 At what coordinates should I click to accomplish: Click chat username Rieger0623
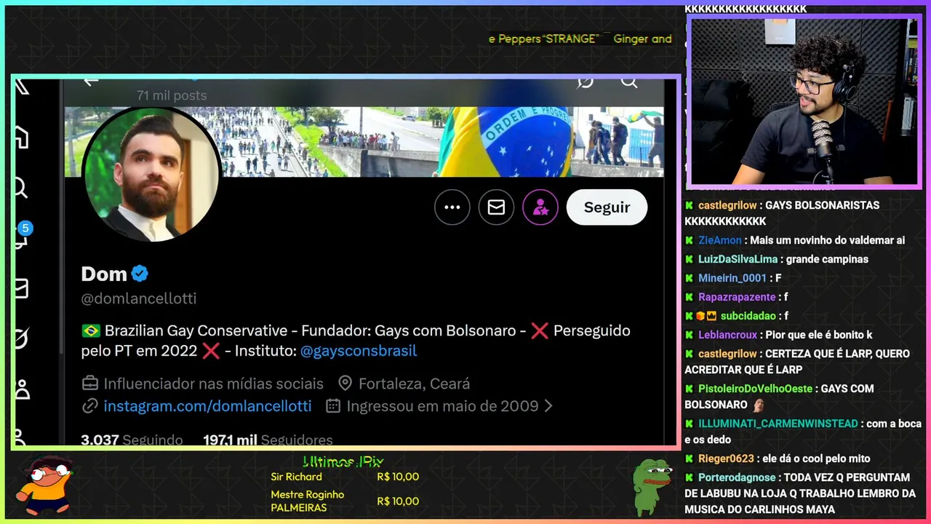726,458
